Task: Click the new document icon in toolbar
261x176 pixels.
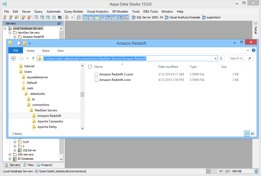Action: pos(67,17)
